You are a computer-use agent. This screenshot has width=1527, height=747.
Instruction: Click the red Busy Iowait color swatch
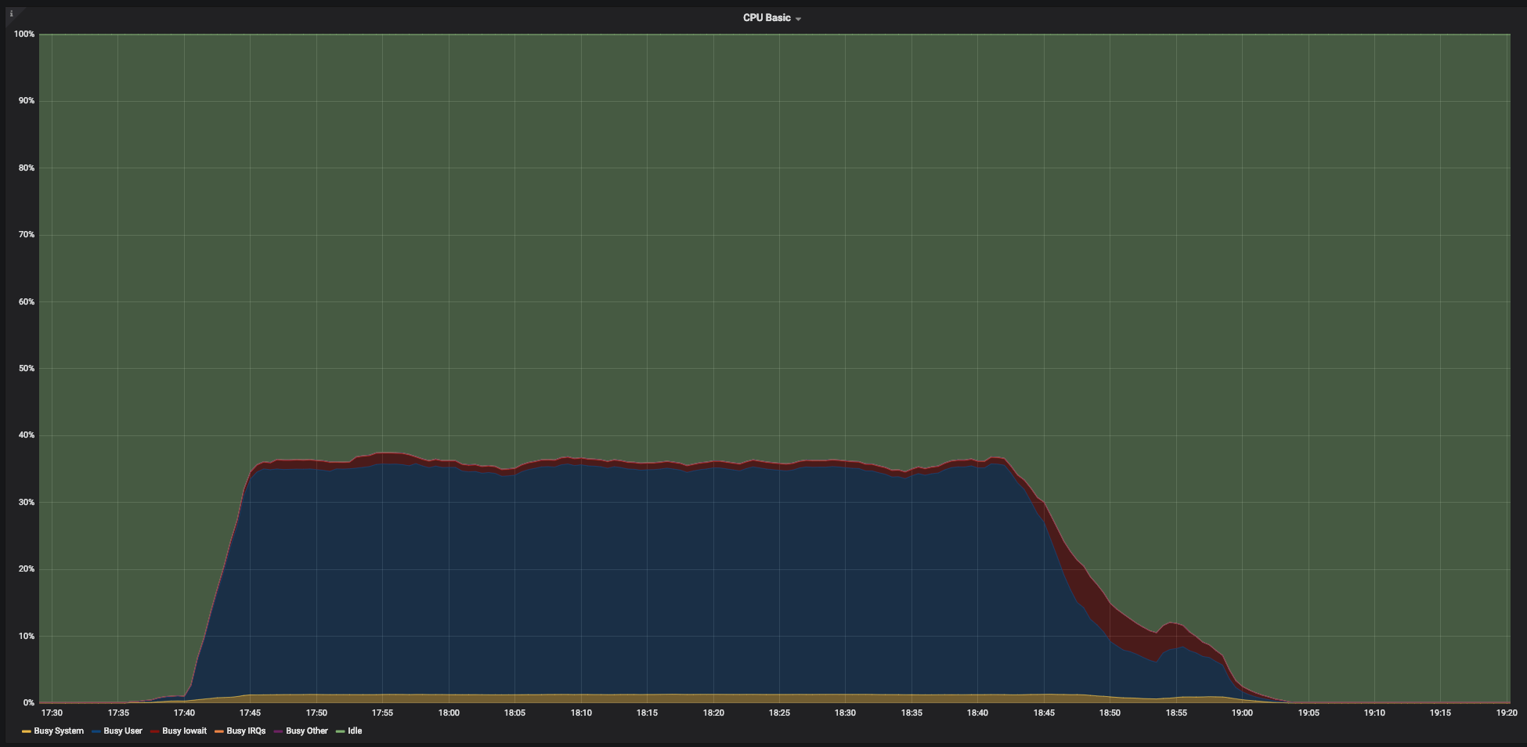(154, 732)
